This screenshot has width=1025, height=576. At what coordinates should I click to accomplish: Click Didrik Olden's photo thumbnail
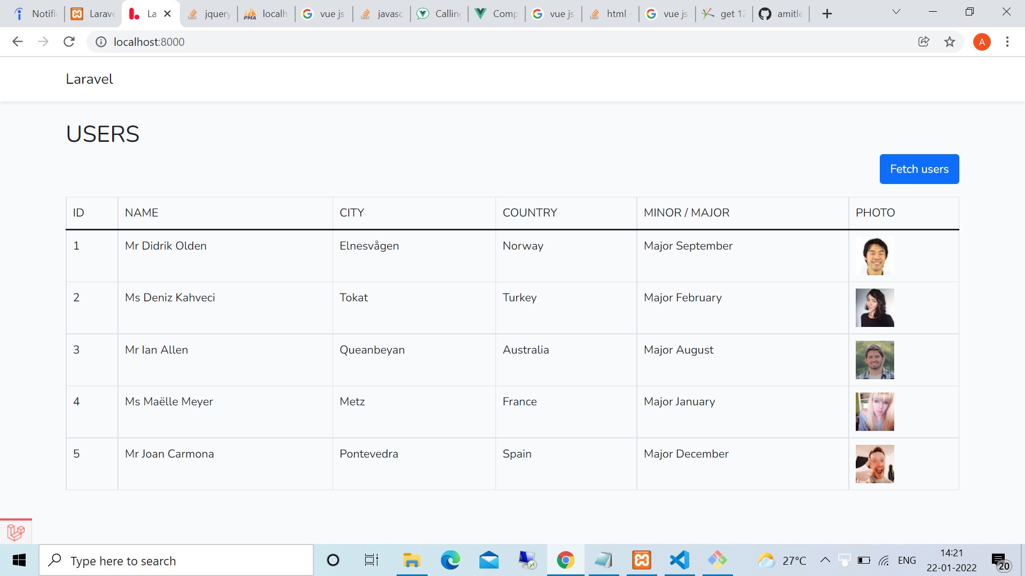(x=874, y=256)
